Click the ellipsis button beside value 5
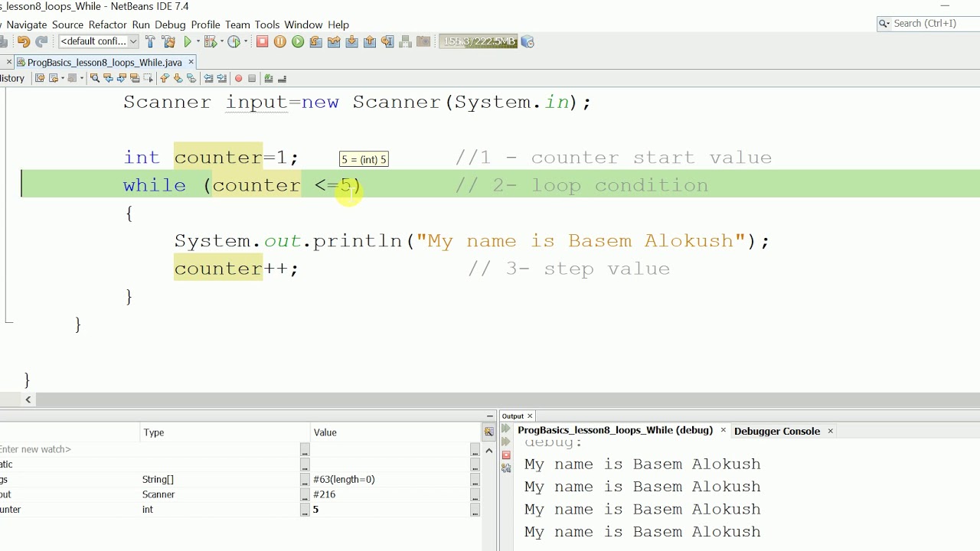The width and height of the screenshot is (980, 551). [475, 510]
